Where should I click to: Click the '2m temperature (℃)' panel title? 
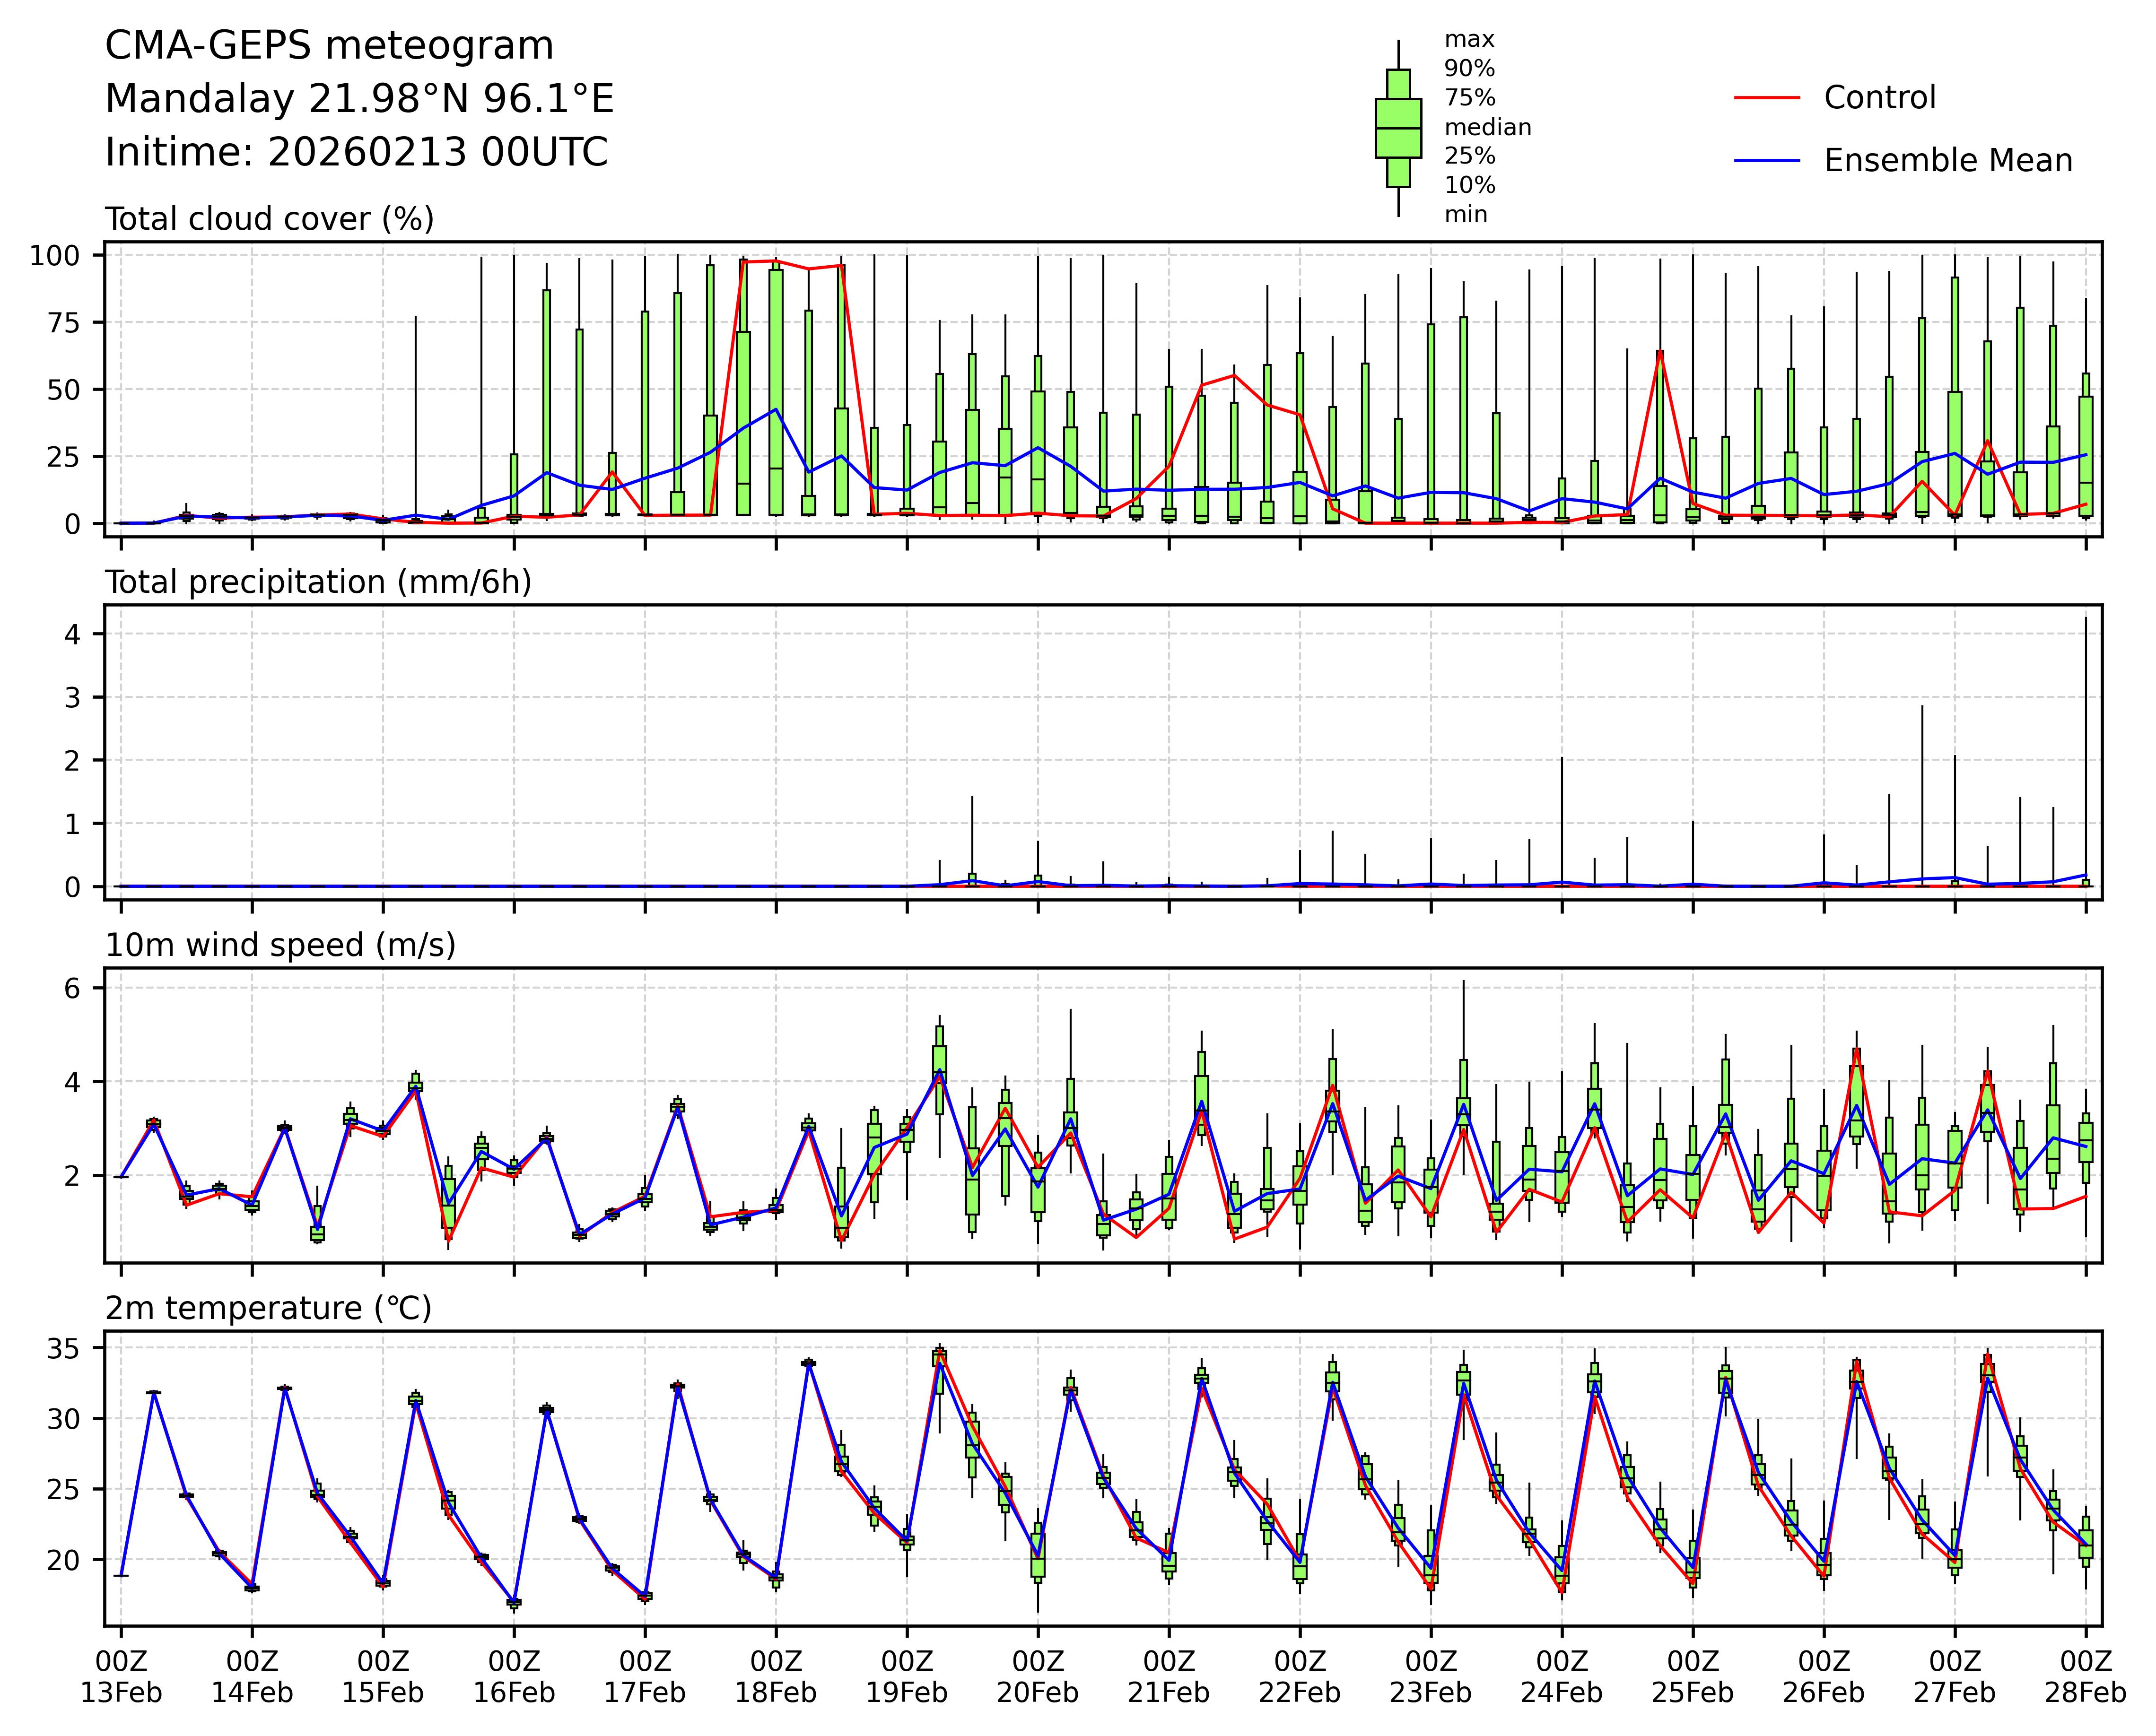click(x=268, y=1308)
